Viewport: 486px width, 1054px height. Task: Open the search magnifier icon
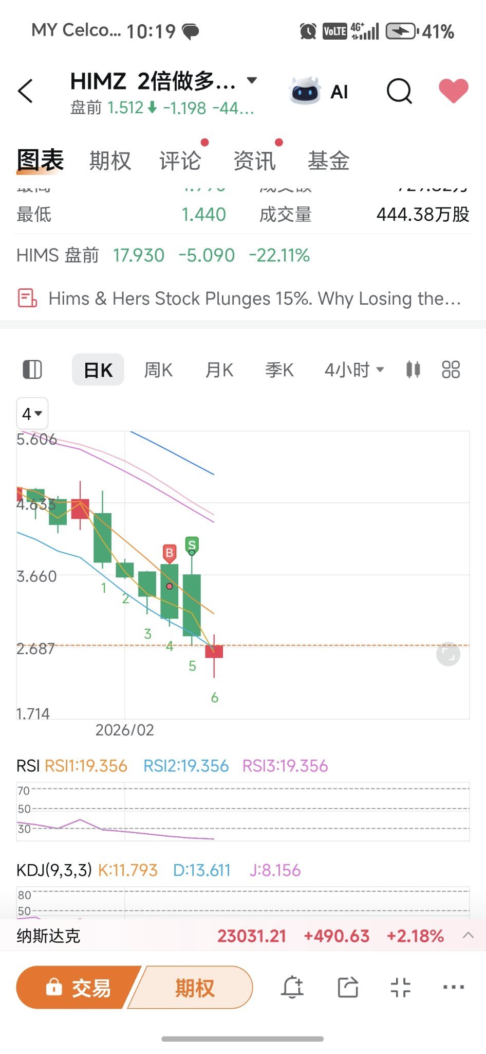pyautogui.click(x=400, y=92)
